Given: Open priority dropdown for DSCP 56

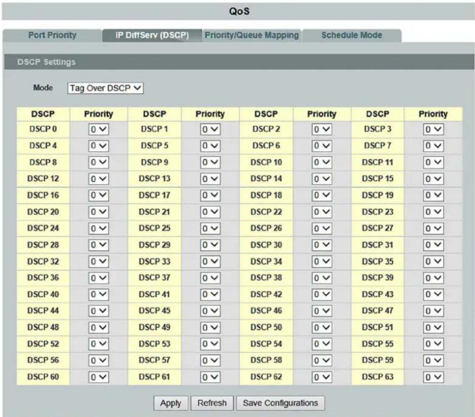Looking at the screenshot, I should 98,360.
